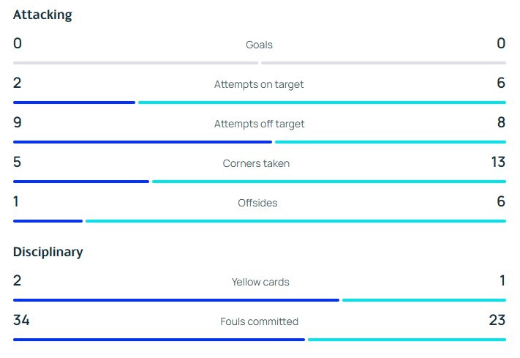Click the Attacking section heading

42,15
